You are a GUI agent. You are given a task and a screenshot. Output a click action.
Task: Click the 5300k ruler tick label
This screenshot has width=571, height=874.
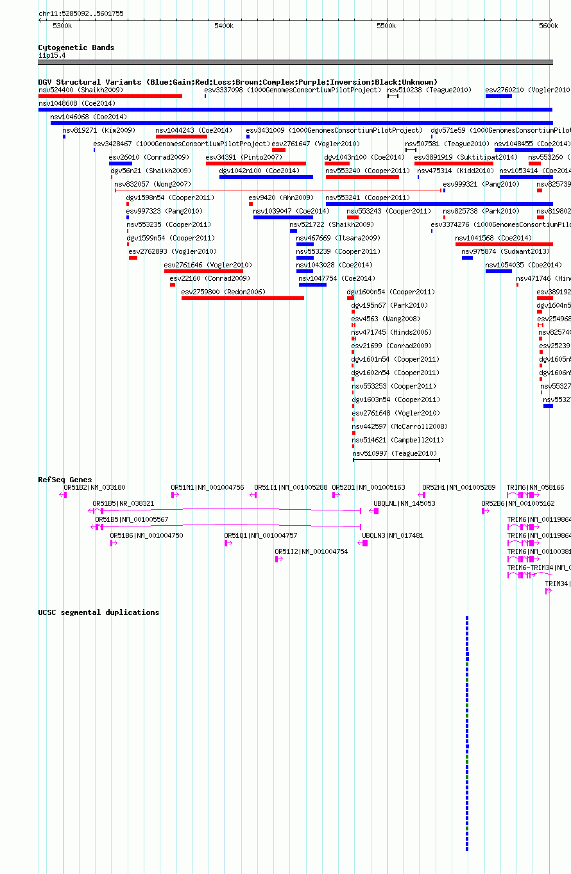pos(62,26)
